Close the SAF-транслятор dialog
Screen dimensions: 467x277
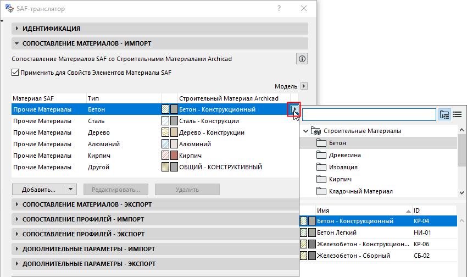point(304,8)
